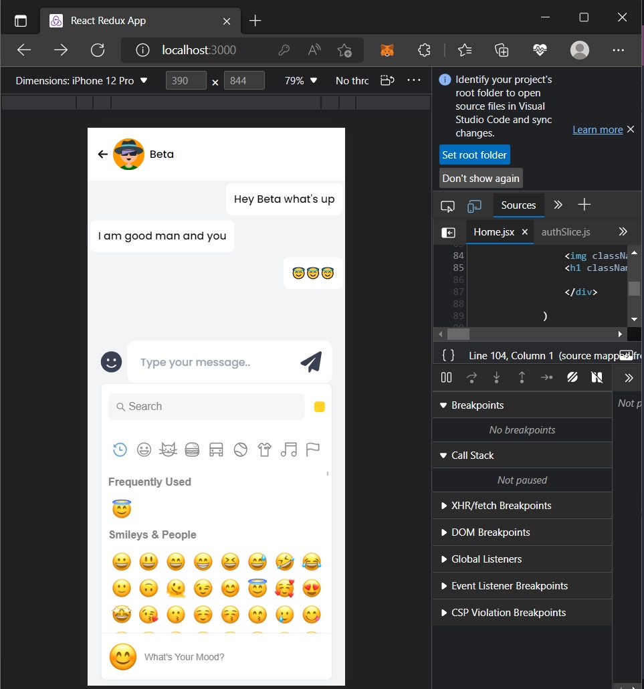Open Dimensions iPhone 12 Pro dropdown
Viewport: 644px width, 689px height.
(82, 81)
